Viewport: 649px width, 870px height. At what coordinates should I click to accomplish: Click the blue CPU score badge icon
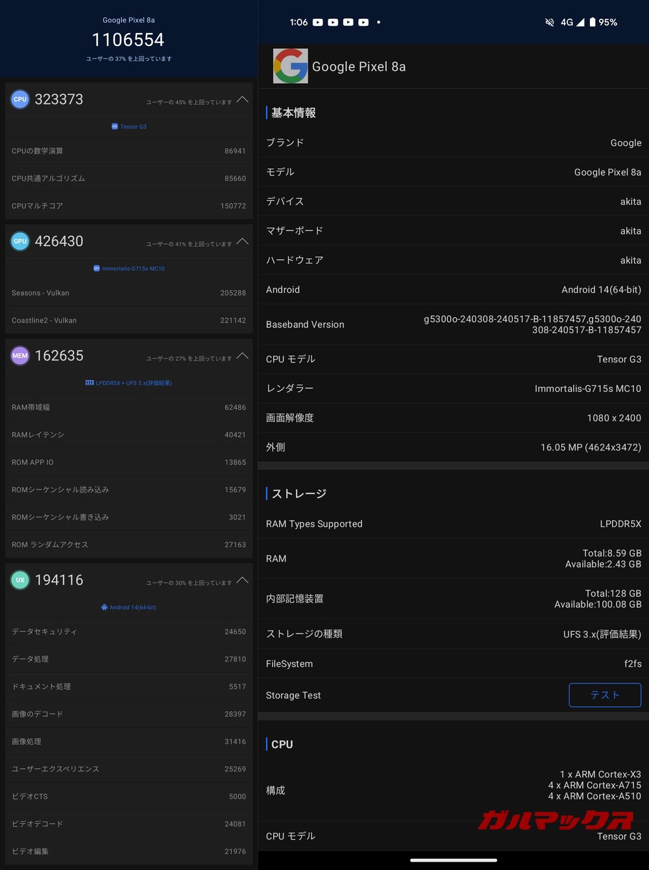tap(20, 99)
